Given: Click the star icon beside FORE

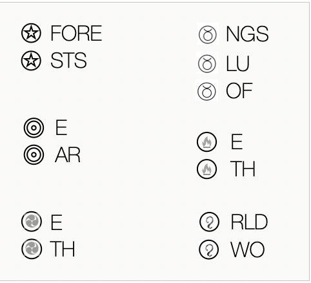Looking at the screenshot, I should point(31,33).
